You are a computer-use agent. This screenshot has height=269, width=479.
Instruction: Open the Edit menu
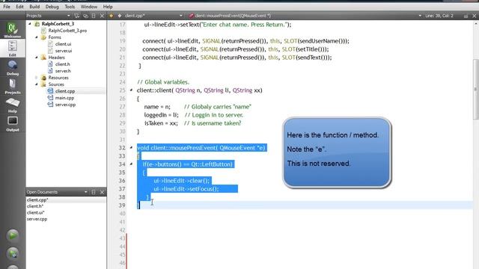tap(20, 7)
